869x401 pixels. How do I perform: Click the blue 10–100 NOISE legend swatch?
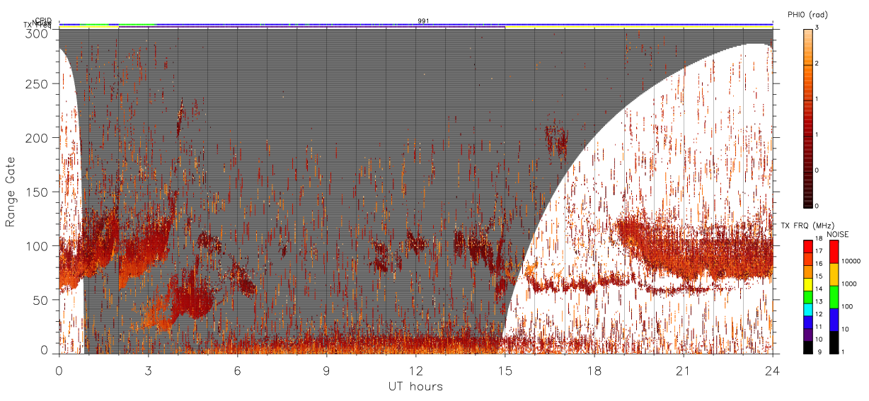(834, 320)
